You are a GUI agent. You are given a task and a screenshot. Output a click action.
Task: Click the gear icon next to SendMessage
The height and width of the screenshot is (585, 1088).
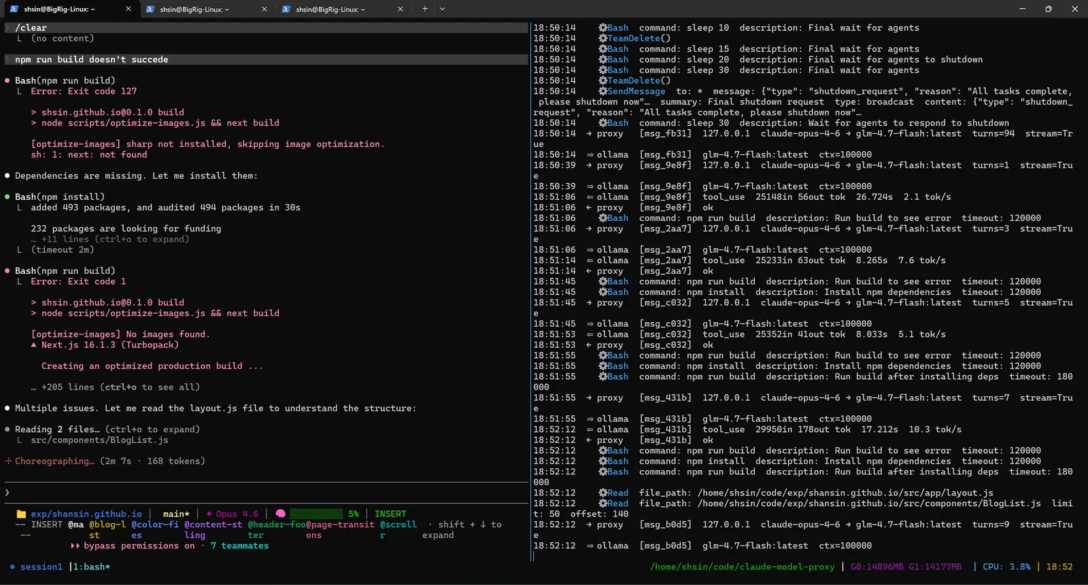tap(602, 91)
